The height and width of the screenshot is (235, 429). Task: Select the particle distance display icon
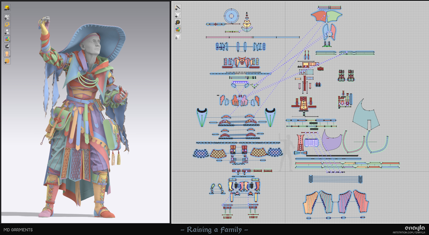pyautogui.click(x=7, y=24)
